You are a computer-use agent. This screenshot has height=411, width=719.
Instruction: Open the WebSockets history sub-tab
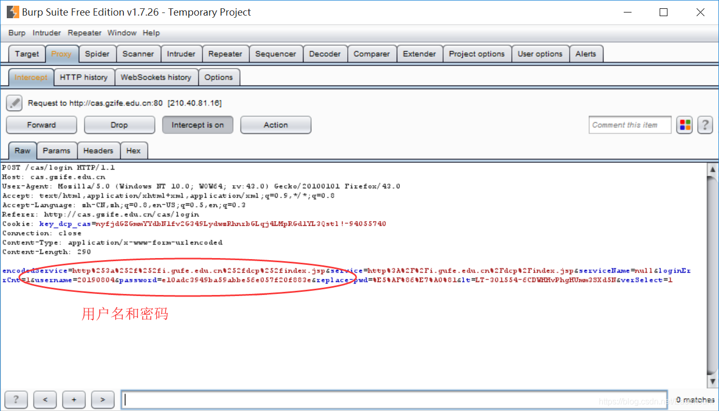point(156,77)
